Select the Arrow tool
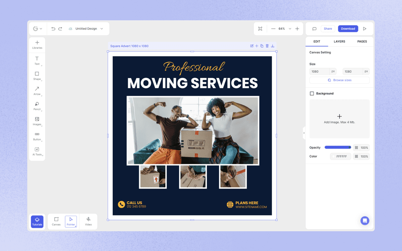 [37, 90]
